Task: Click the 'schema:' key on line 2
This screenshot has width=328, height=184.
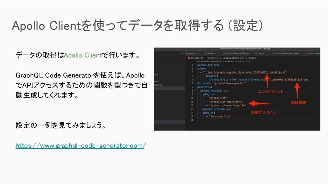Action: [202, 68]
